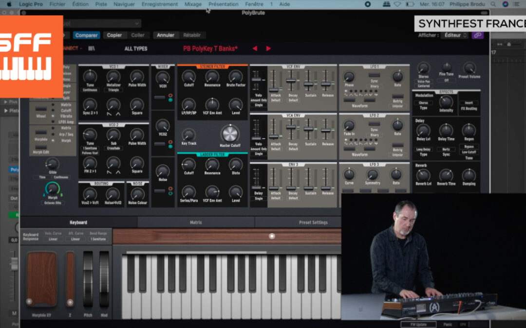Toggle the LFO 1 Sync button
The height and width of the screenshot is (328, 526).
[375, 75]
